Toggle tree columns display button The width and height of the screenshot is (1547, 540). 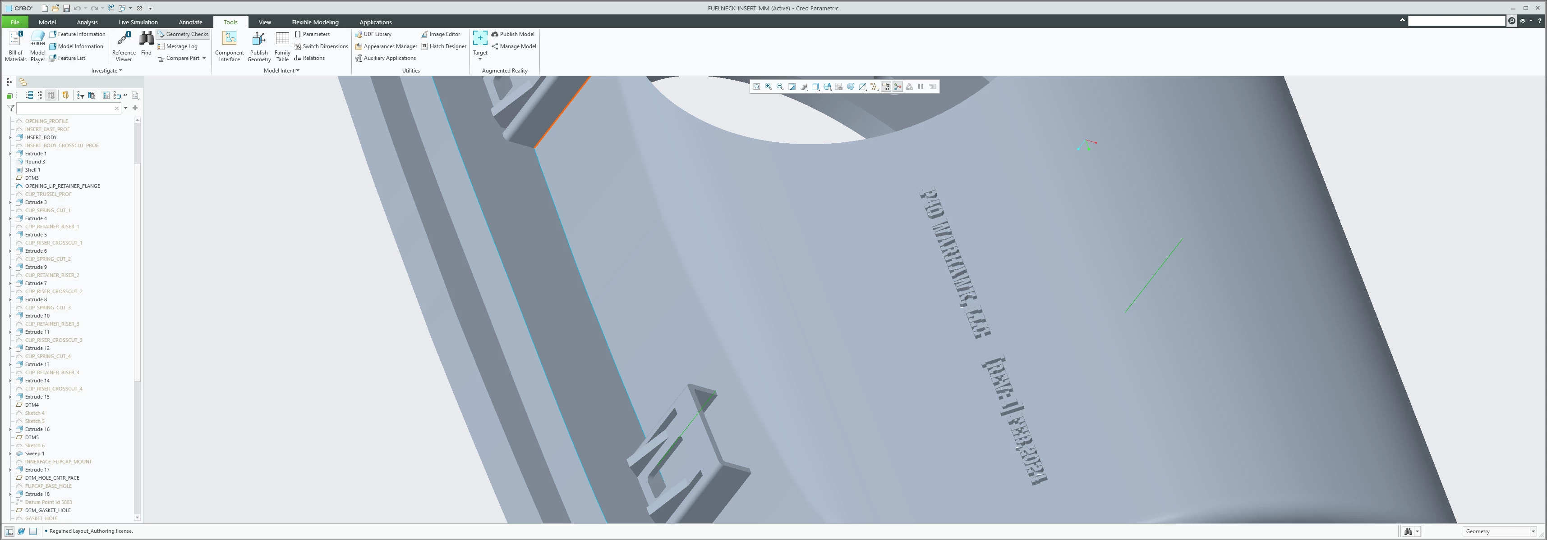pos(51,95)
